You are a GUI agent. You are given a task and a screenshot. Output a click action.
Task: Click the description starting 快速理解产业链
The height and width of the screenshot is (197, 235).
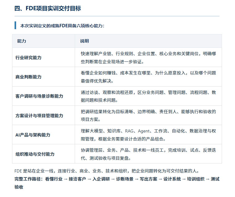pyautogui.click(x=149, y=58)
